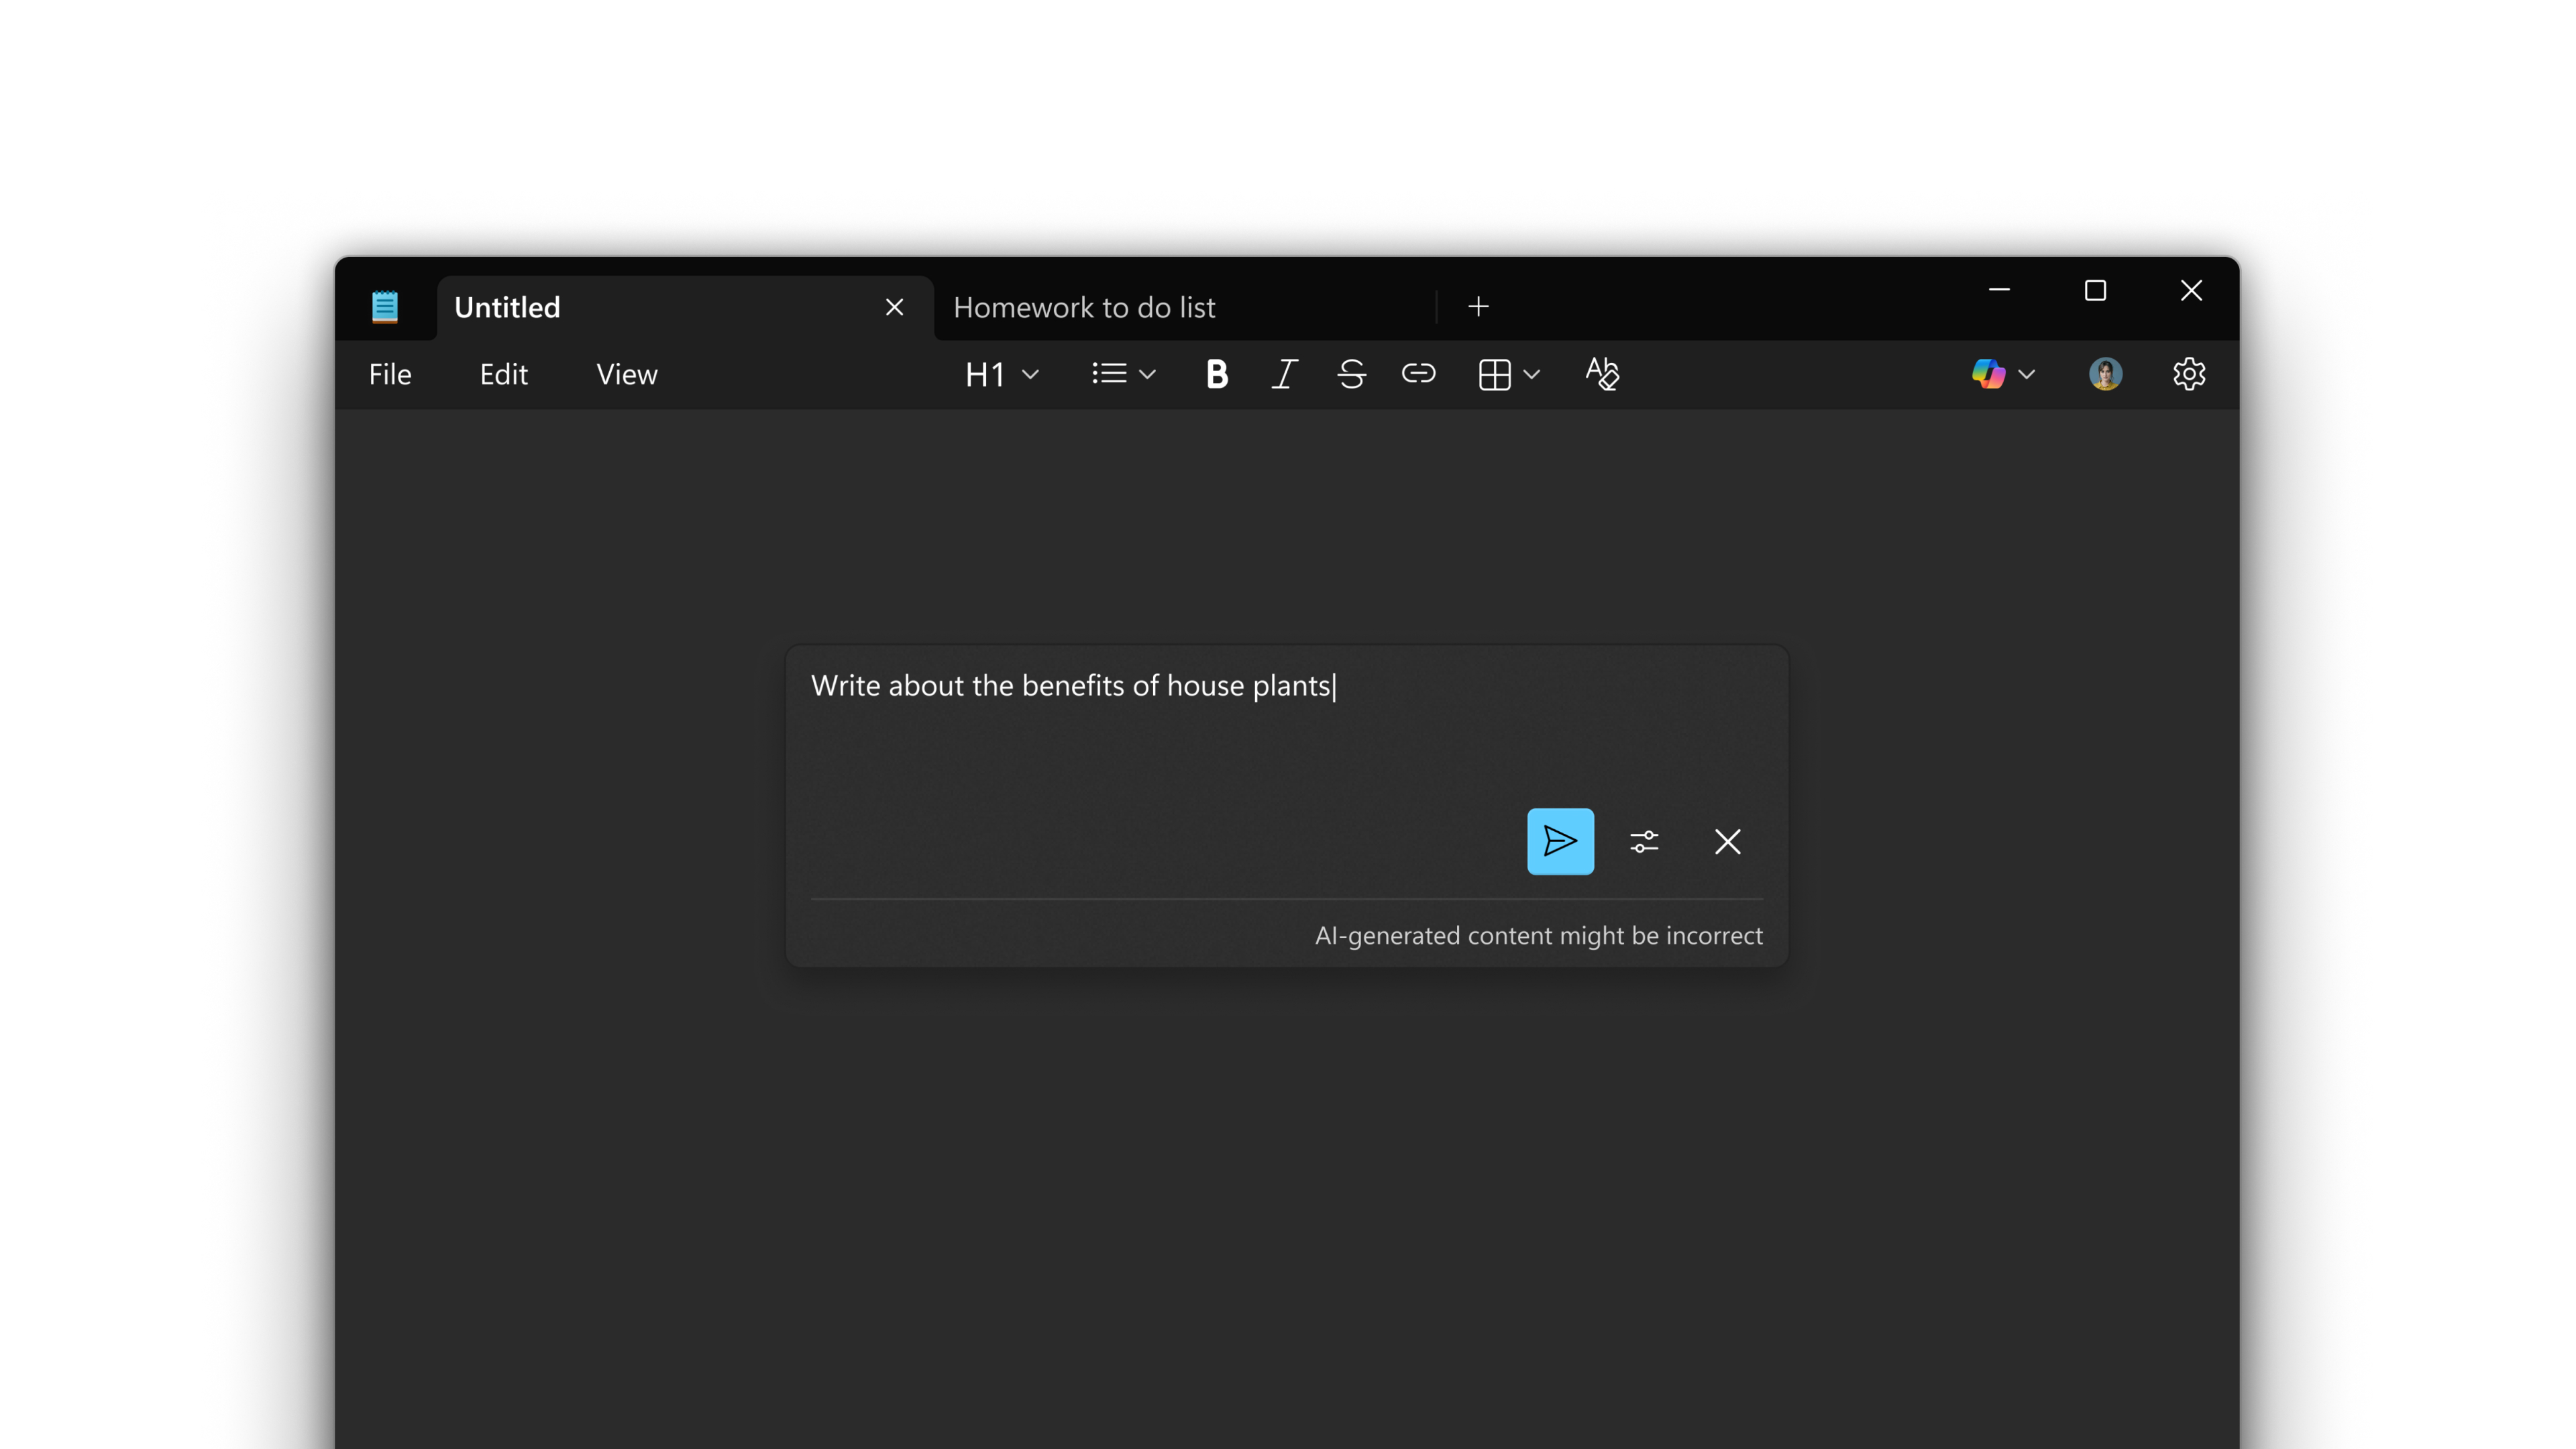Click the user account avatar
This screenshot has height=1449, width=2576.
[2104, 374]
